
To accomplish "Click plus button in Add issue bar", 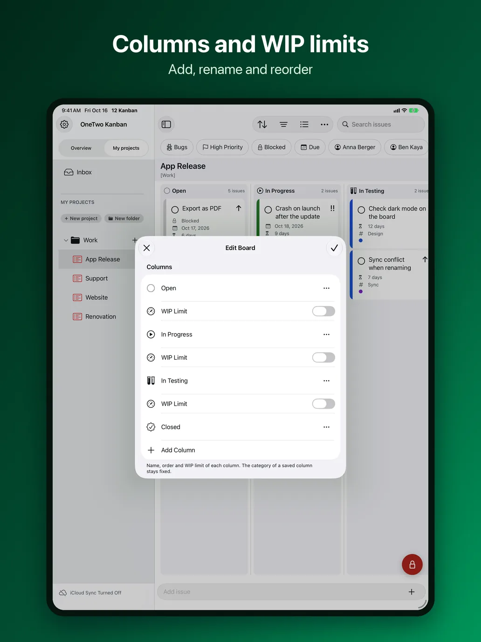I will 412,592.
